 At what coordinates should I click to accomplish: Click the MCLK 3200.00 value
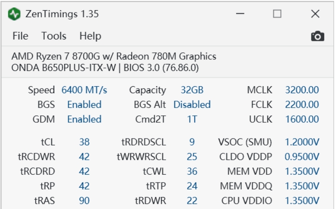[x=302, y=90]
